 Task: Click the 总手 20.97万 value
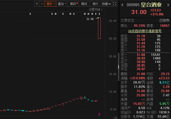coord(139,83)
